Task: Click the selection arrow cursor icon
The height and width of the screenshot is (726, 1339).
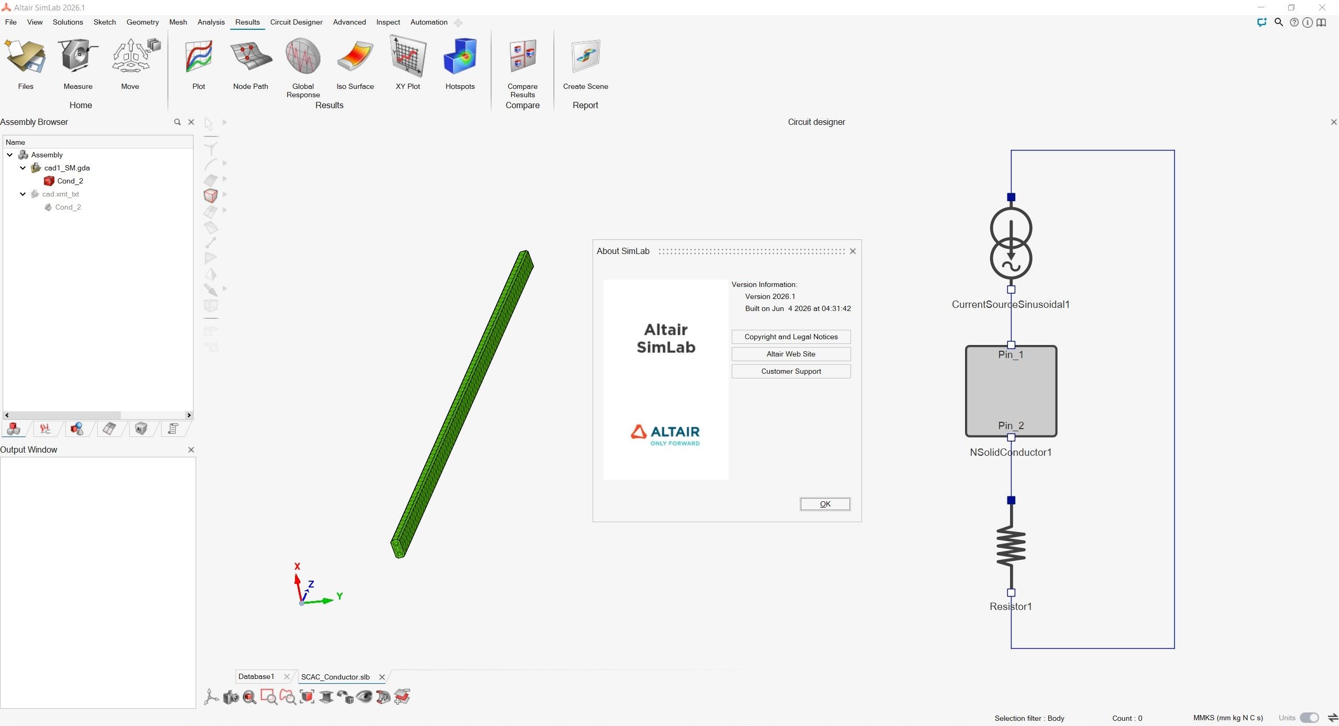Action: 209,123
